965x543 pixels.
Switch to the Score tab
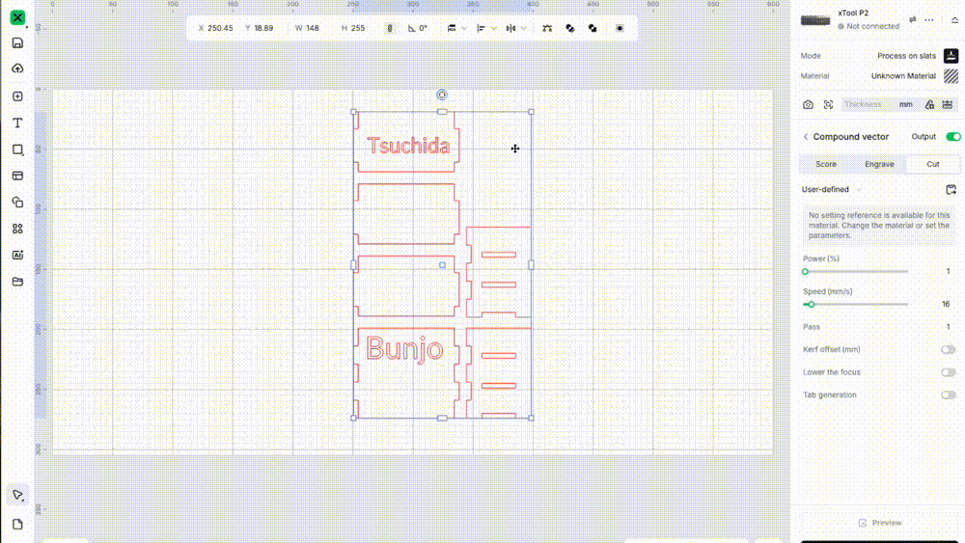(x=826, y=164)
